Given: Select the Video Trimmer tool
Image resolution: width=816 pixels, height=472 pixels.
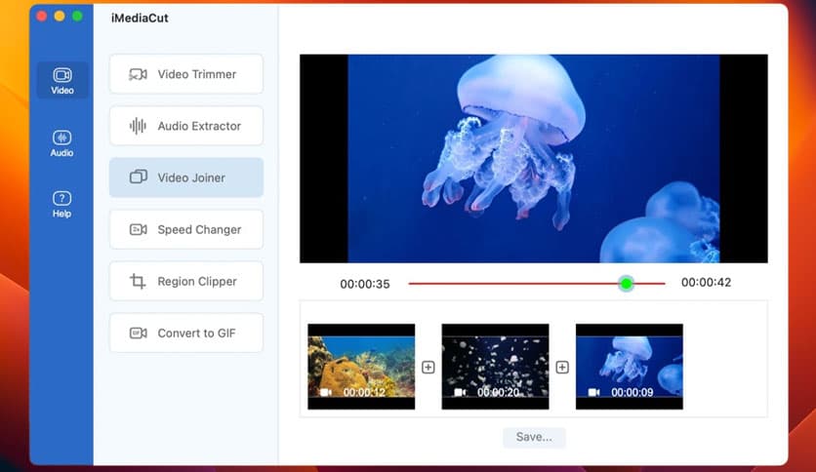Looking at the screenshot, I should coord(186,74).
